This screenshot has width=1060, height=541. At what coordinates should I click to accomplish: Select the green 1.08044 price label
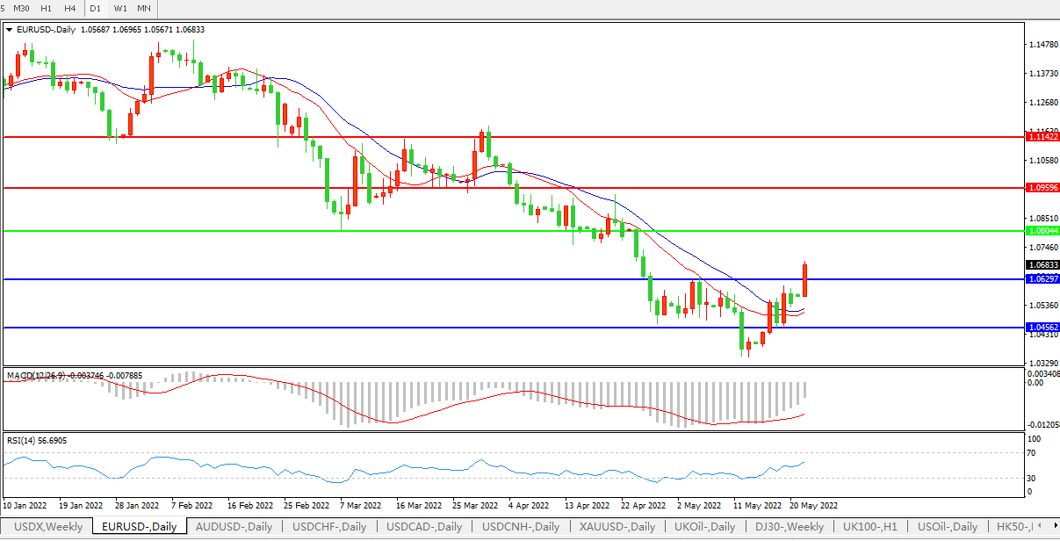pos(1042,230)
